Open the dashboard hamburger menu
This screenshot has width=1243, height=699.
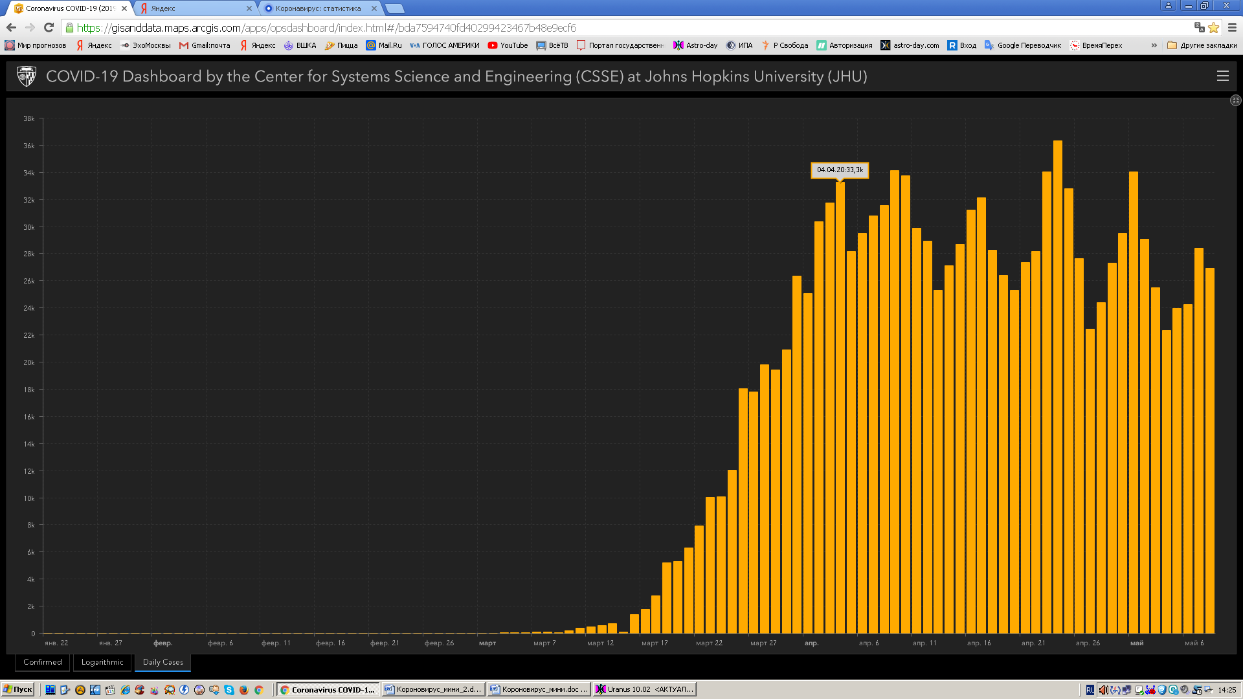coord(1222,76)
